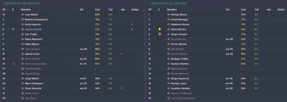Image resolution: width=287 pixels, height=102 pixels.
Task: Click the orange injury icon for Sergio Vergara
Action: [x=159, y=34]
